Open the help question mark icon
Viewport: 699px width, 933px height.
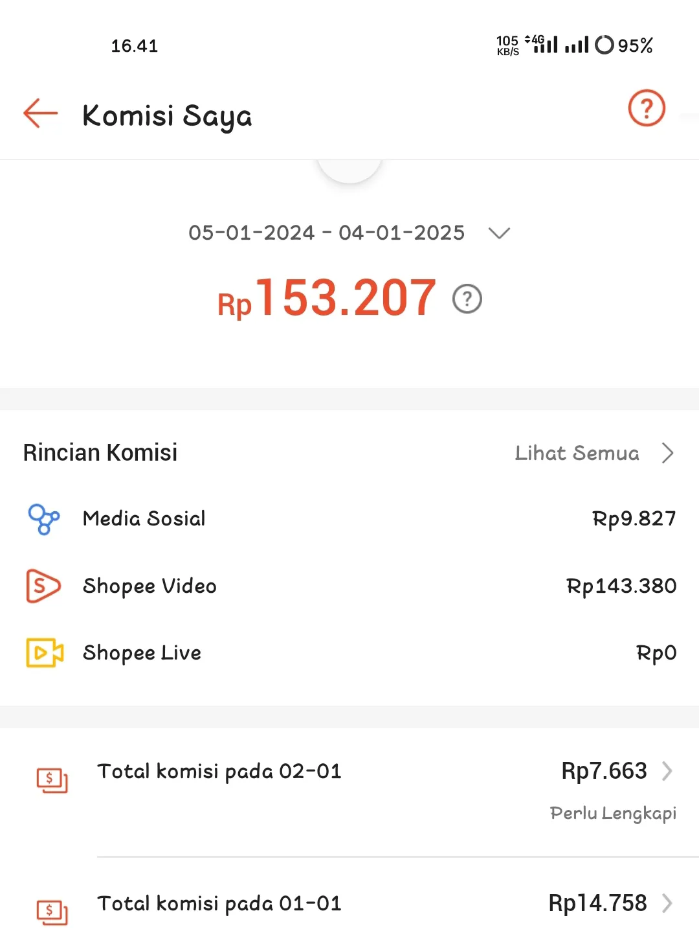pos(647,108)
